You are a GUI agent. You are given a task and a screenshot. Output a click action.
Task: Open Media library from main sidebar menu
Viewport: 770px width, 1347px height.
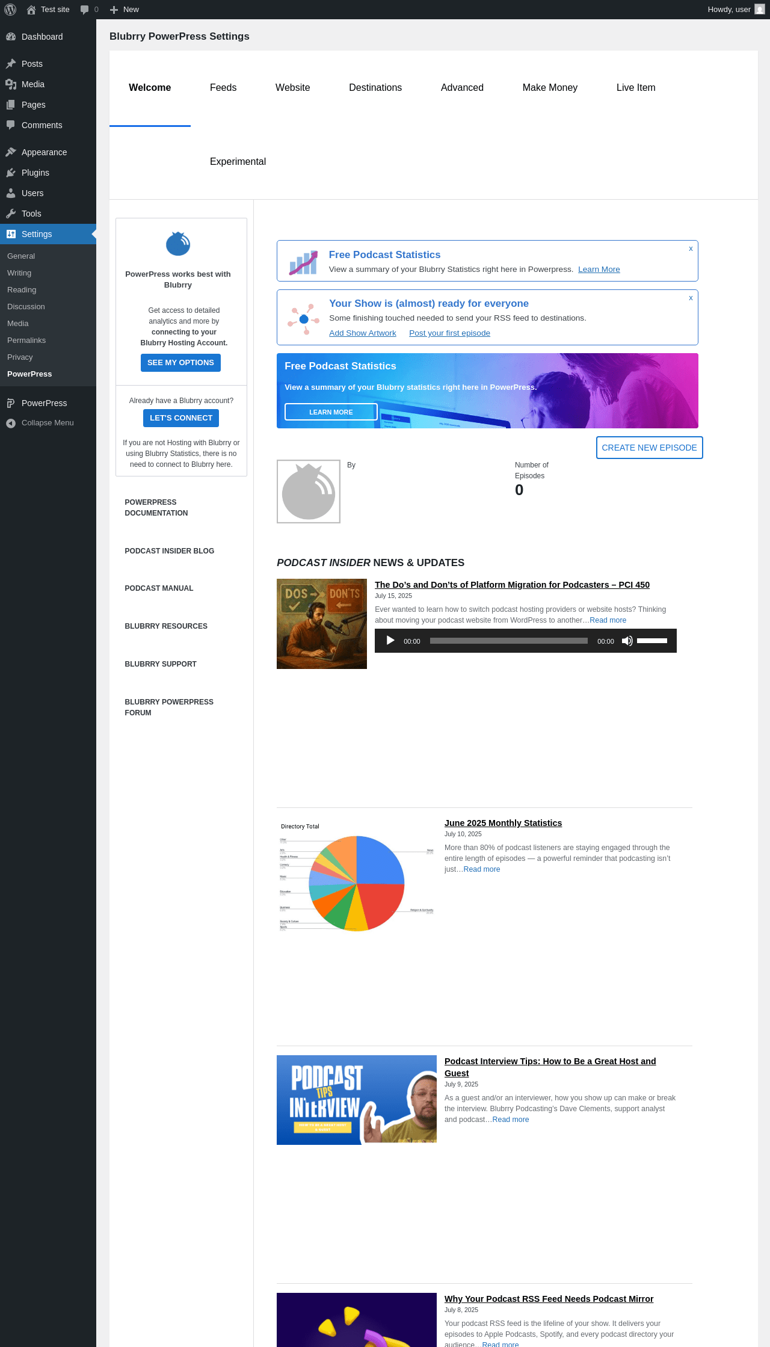(48, 84)
